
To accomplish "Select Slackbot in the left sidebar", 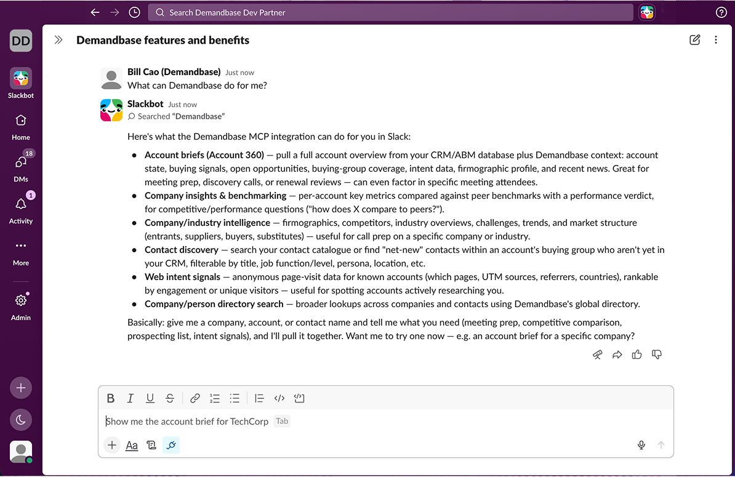I will pyautogui.click(x=21, y=84).
